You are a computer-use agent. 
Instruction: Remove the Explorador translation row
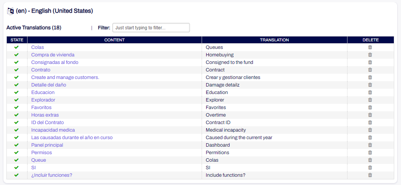pyautogui.click(x=370, y=100)
